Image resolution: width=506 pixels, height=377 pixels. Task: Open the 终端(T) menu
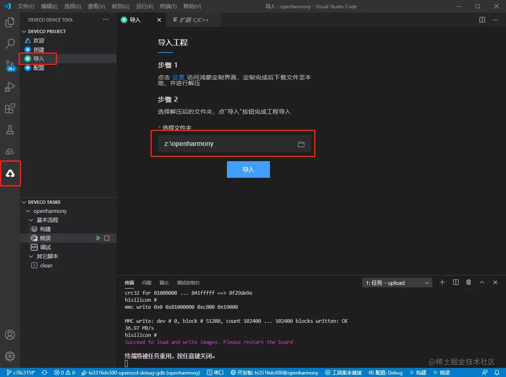point(168,6)
